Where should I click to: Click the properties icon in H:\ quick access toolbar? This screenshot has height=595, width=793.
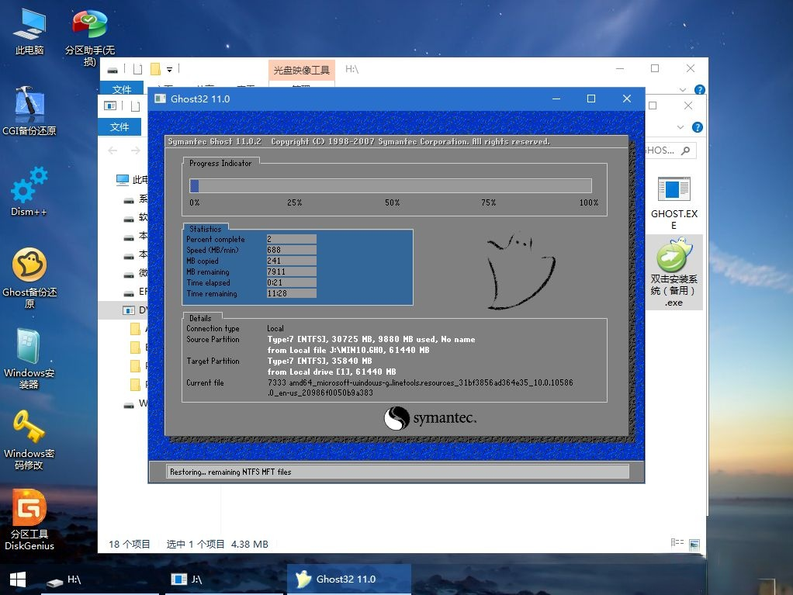click(x=137, y=69)
